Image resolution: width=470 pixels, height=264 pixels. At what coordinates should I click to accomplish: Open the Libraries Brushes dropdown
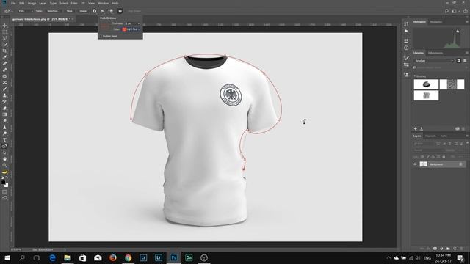click(434, 61)
